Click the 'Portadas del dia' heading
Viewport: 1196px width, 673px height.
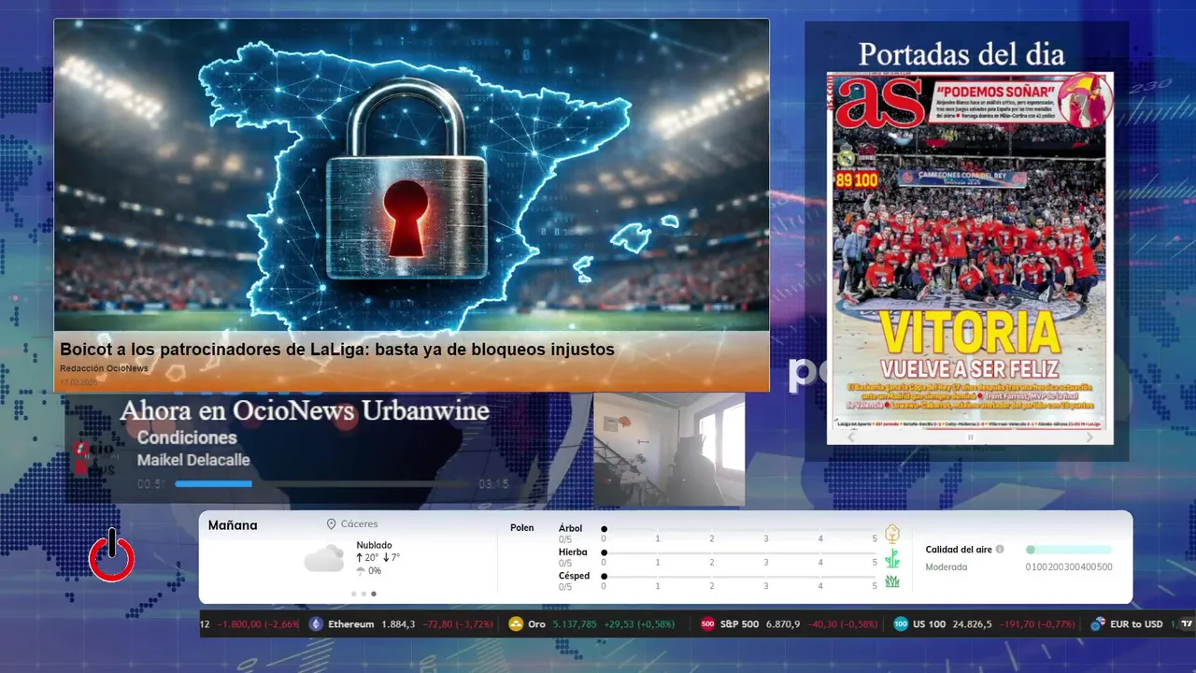click(961, 54)
